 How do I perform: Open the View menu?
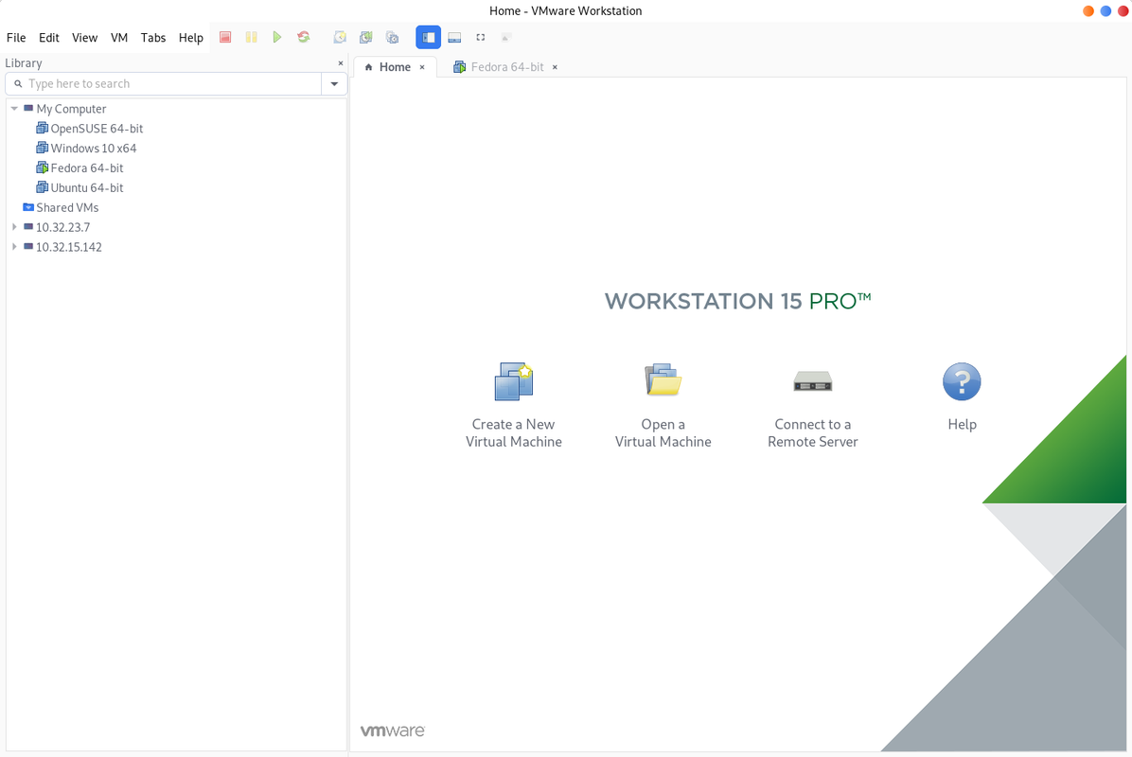click(84, 38)
